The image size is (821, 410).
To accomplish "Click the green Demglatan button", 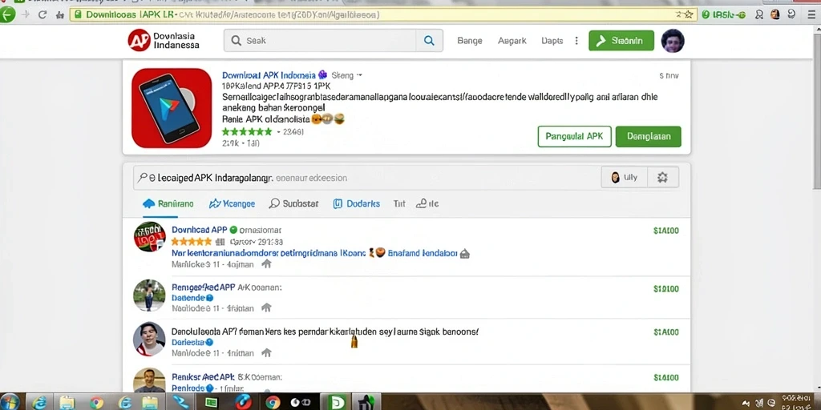I will 648,136.
